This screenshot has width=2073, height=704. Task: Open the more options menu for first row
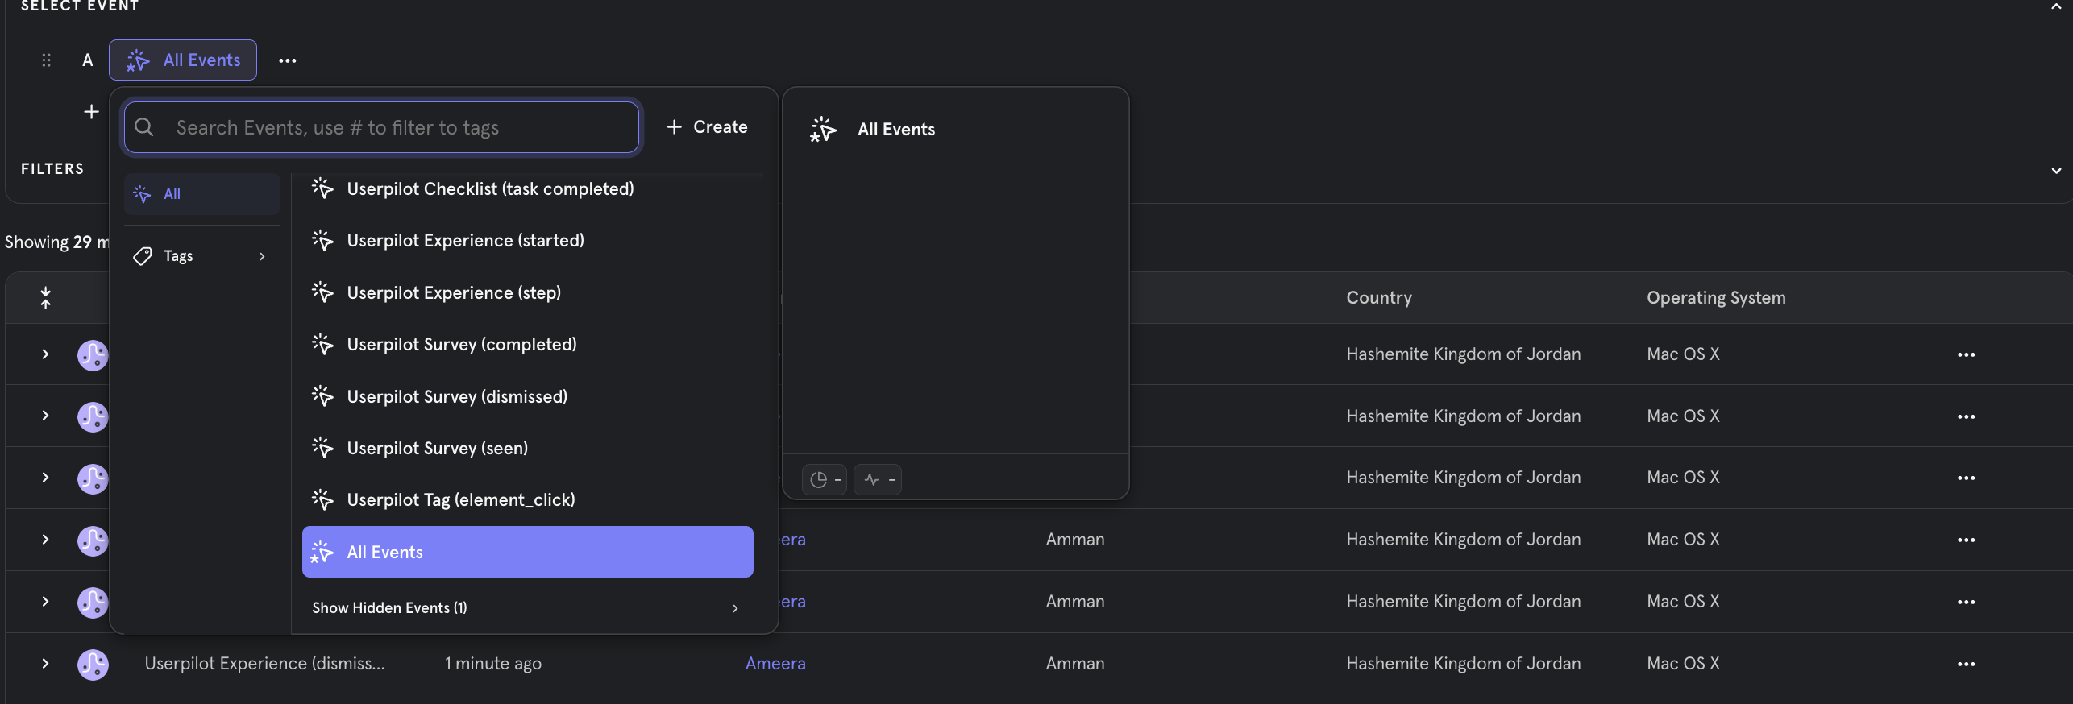click(1967, 355)
